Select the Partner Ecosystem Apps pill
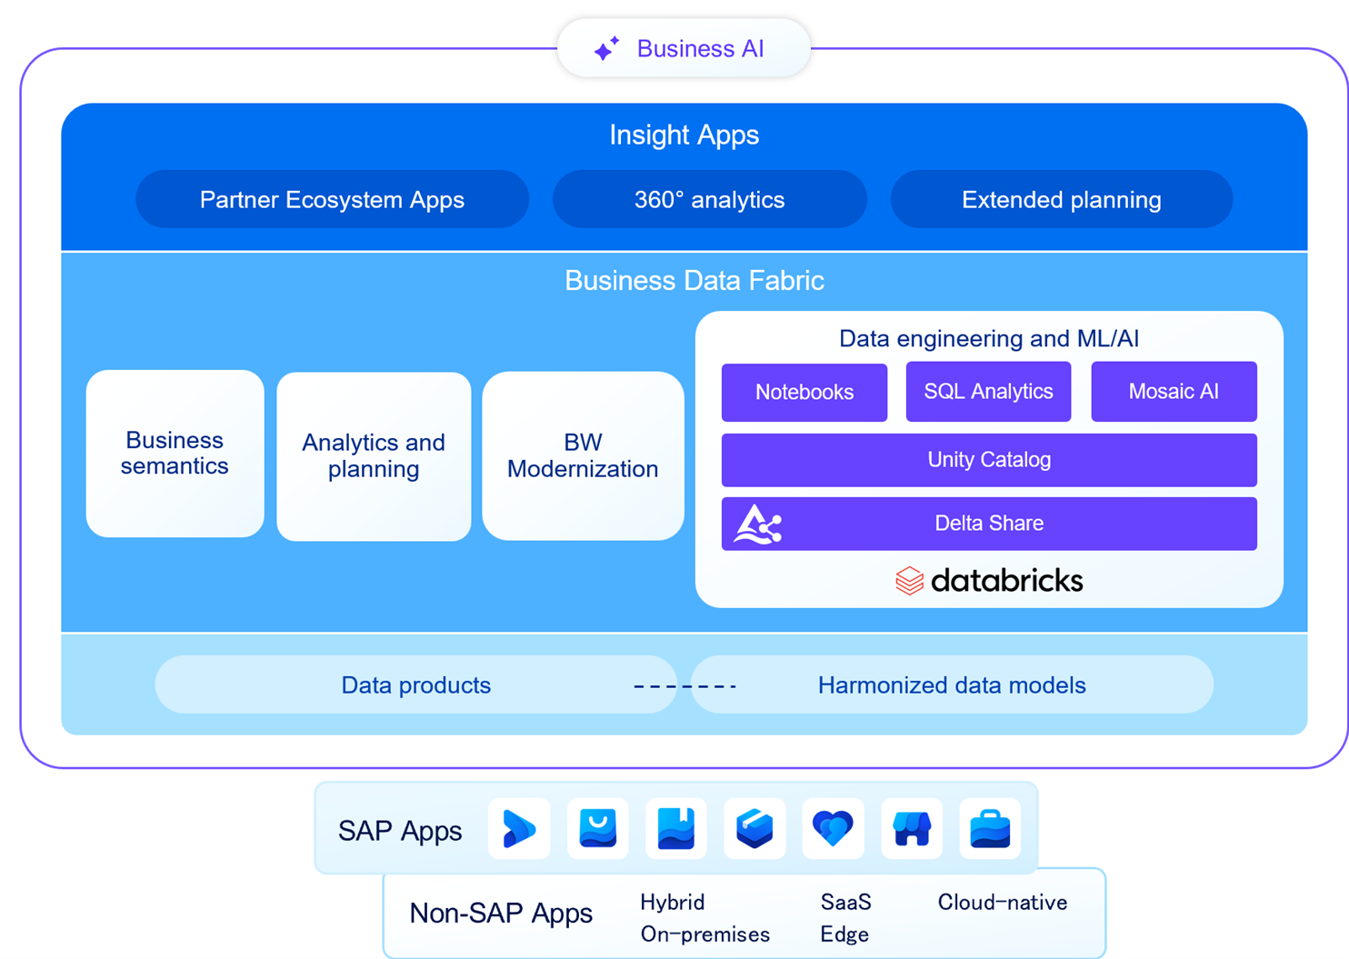 (x=332, y=200)
